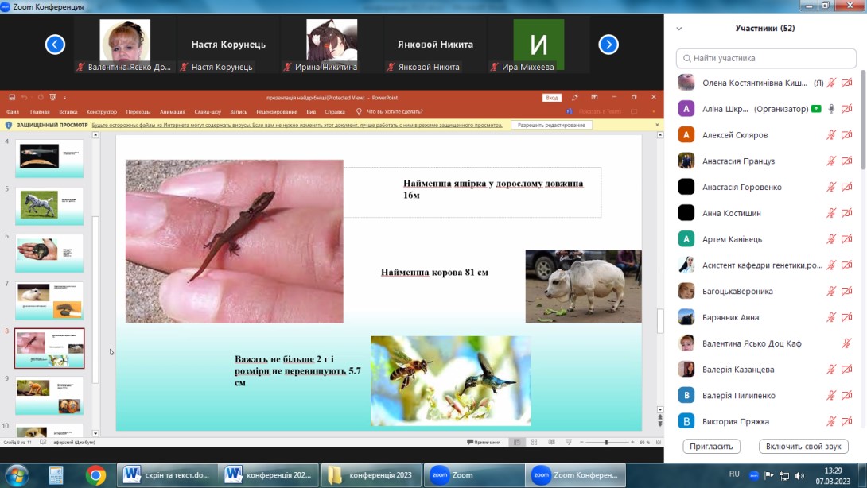This screenshot has height=488, width=867.
Task: Click the microphone icon next to Аліна Шкр (Организатор)
Action: [831, 109]
